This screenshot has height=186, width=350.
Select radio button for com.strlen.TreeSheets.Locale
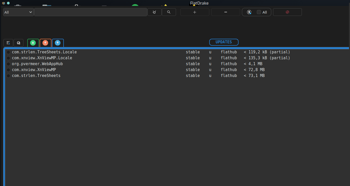[x=8, y=52]
